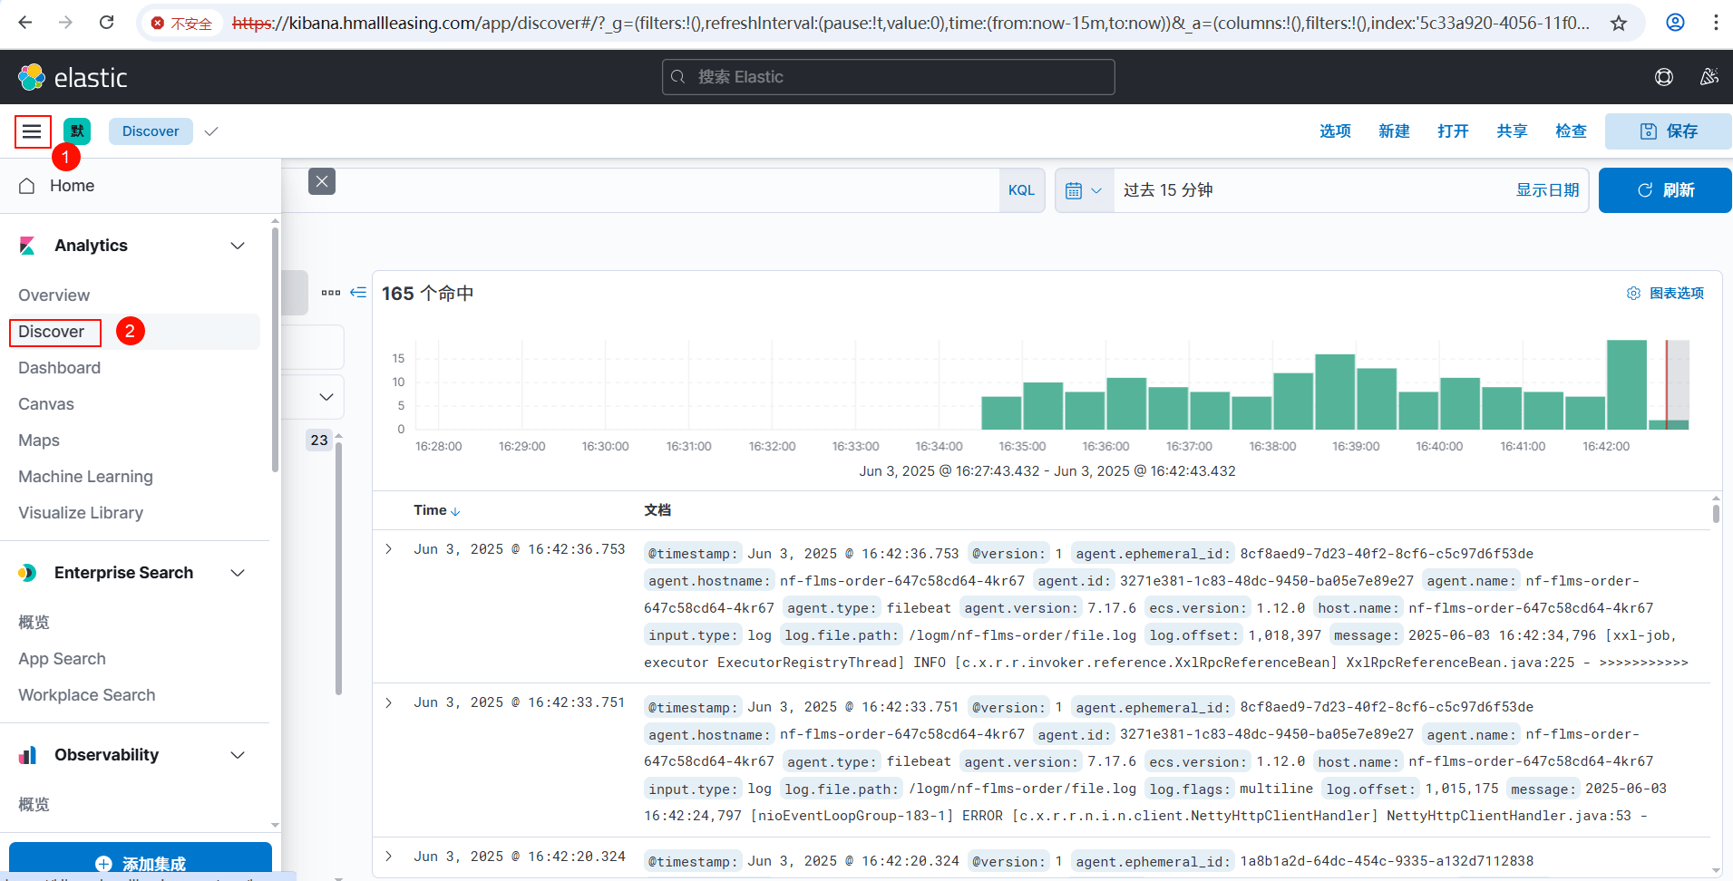Collapse the Enterprise Search section

238,573
